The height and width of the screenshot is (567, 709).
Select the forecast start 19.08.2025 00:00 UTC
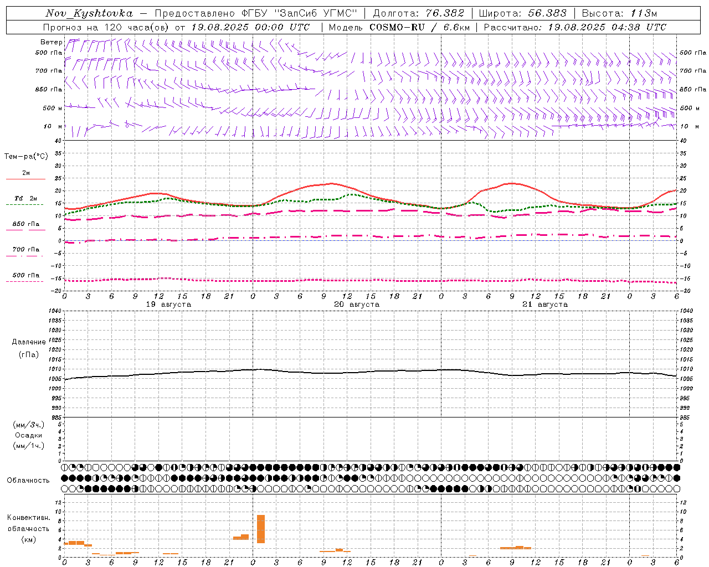coord(250,27)
